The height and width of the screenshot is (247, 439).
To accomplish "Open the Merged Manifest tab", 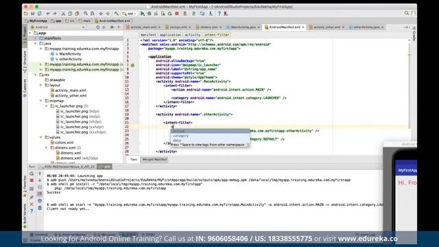I will pos(154,159).
